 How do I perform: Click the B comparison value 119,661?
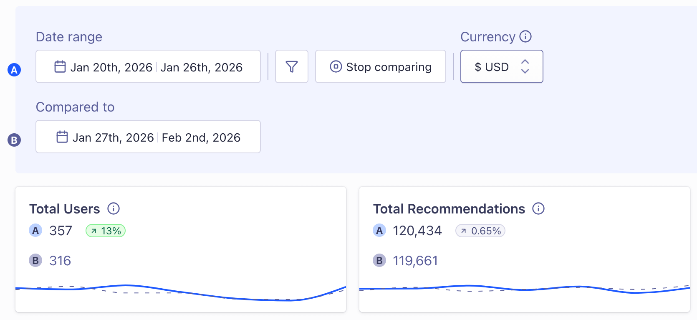[x=415, y=260]
